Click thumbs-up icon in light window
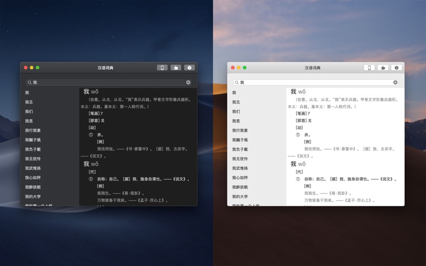Image resolution: width=426 pixels, height=266 pixels. click(383, 68)
